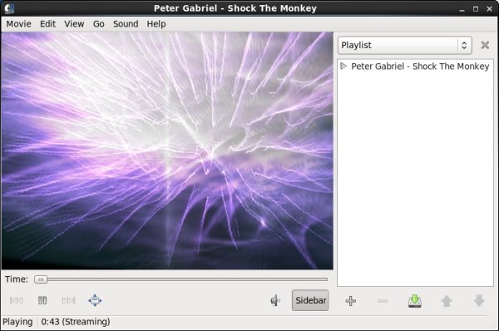Screen dimensions: 499x331
Task: Click the Playing status label
Action: tap(17, 322)
